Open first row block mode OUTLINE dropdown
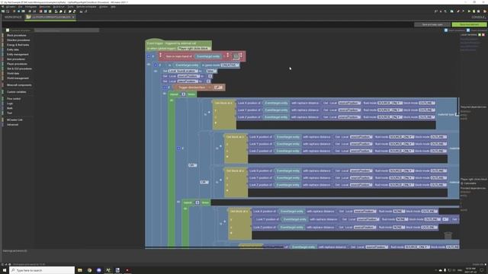 pyautogui.click(x=426, y=103)
